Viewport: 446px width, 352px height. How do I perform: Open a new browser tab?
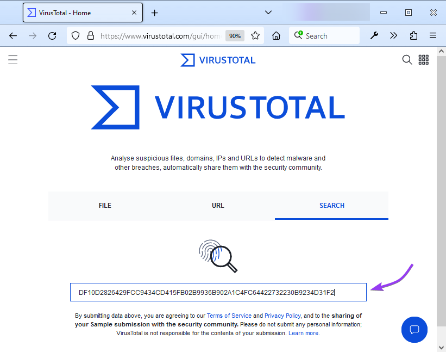click(155, 13)
